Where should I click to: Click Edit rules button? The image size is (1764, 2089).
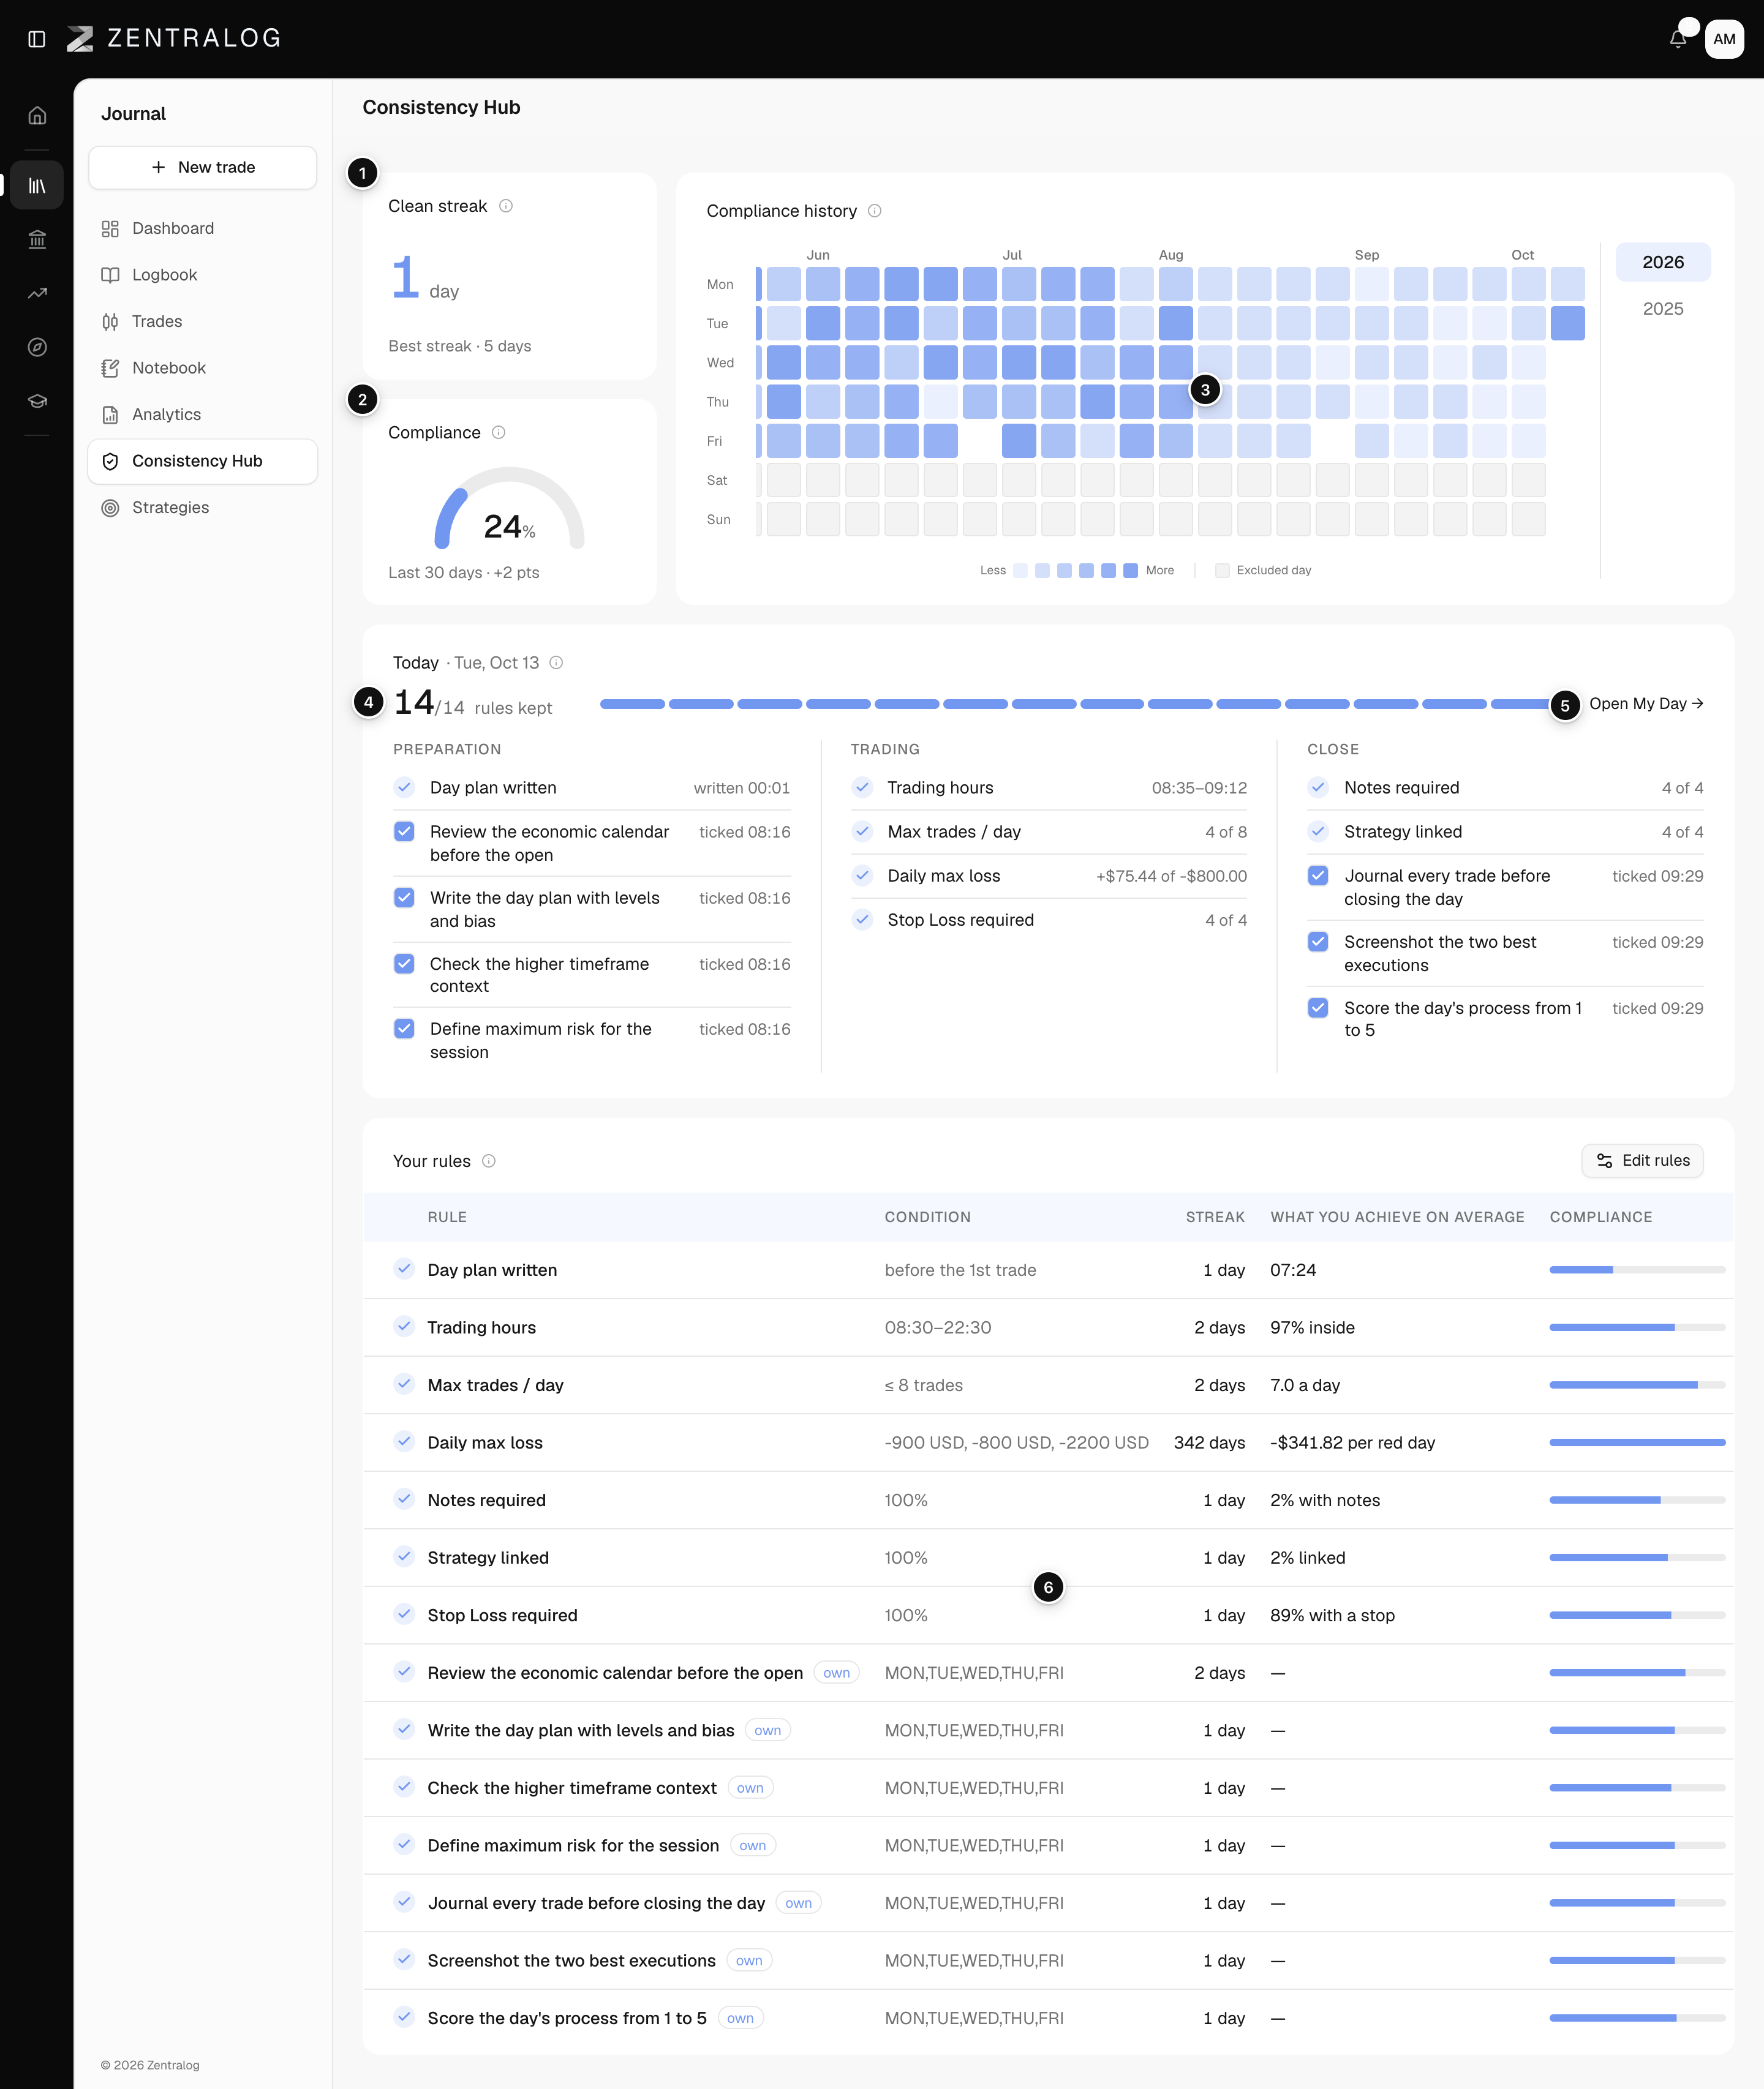click(x=1642, y=1160)
